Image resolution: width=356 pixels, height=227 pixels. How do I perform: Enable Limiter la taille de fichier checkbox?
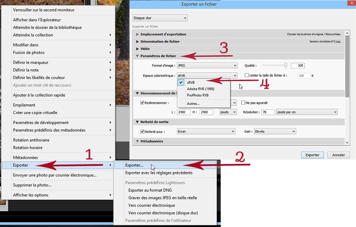[246, 75]
